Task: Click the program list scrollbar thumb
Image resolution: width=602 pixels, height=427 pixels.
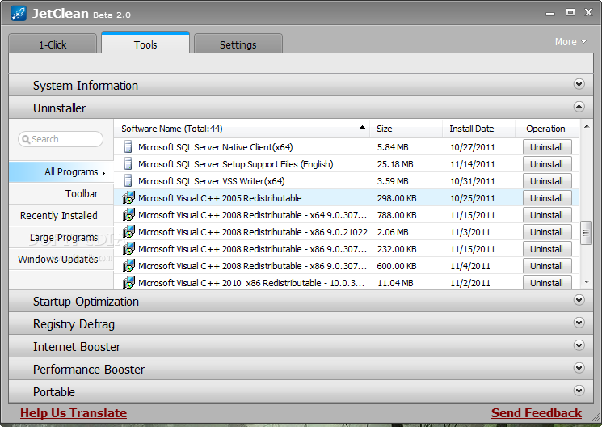Action: [586, 233]
